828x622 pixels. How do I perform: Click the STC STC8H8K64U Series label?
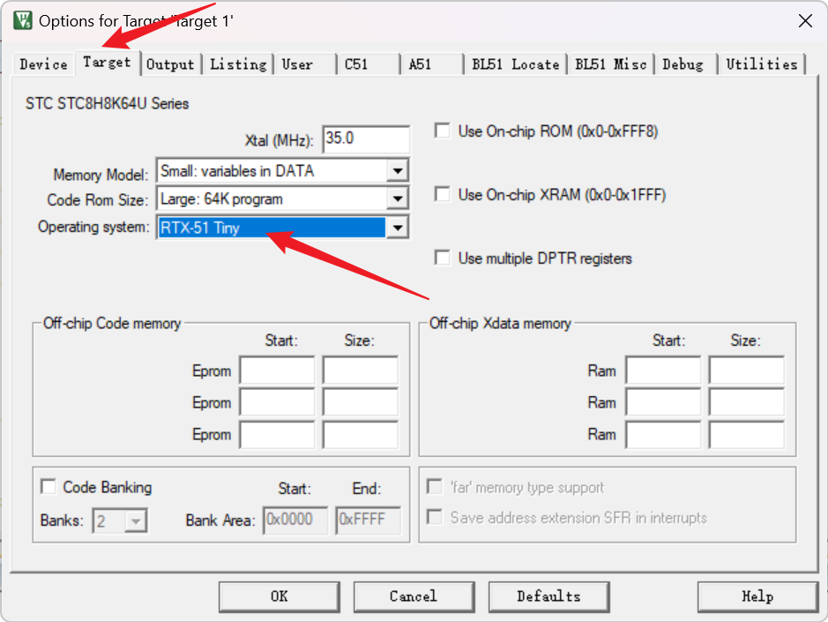coord(108,103)
